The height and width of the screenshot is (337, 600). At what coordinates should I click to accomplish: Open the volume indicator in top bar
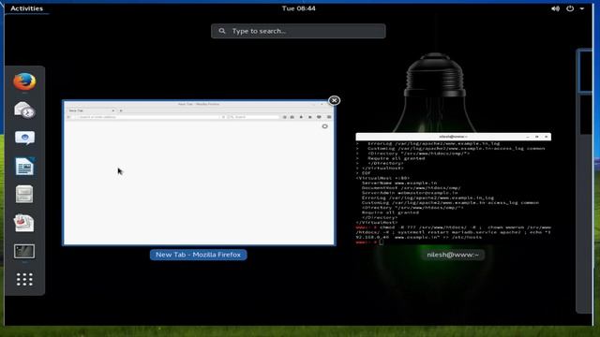click(555, 8)
